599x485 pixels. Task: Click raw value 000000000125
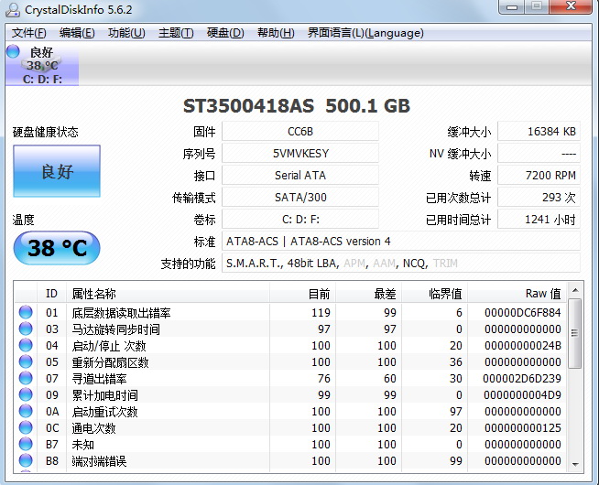pos(523,427)
